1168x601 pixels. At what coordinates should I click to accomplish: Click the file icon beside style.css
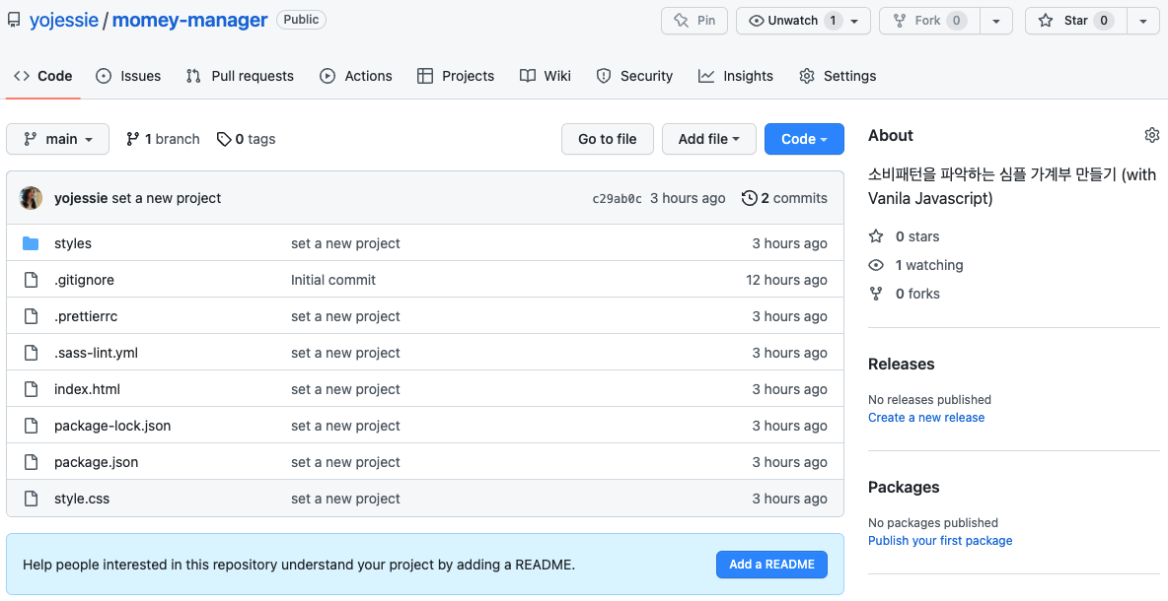31,499
